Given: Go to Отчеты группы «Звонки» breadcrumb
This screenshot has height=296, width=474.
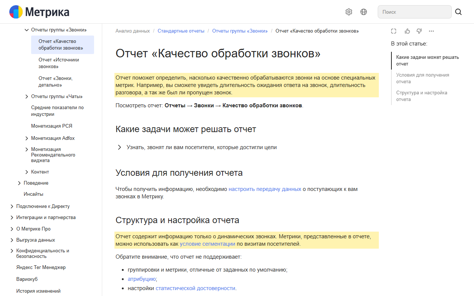Looking at the screenshot, I should click(x=240, y=31).
